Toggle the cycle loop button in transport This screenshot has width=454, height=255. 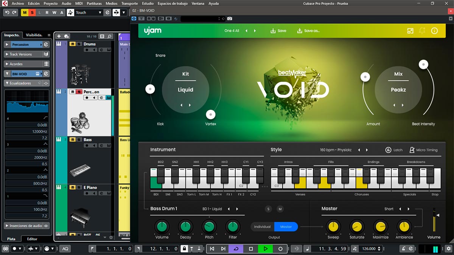click(x=236, y=249)
